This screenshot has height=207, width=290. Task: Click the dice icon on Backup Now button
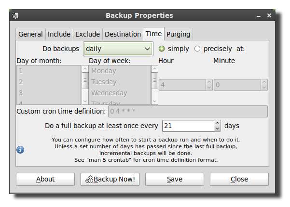pos(89,179)
